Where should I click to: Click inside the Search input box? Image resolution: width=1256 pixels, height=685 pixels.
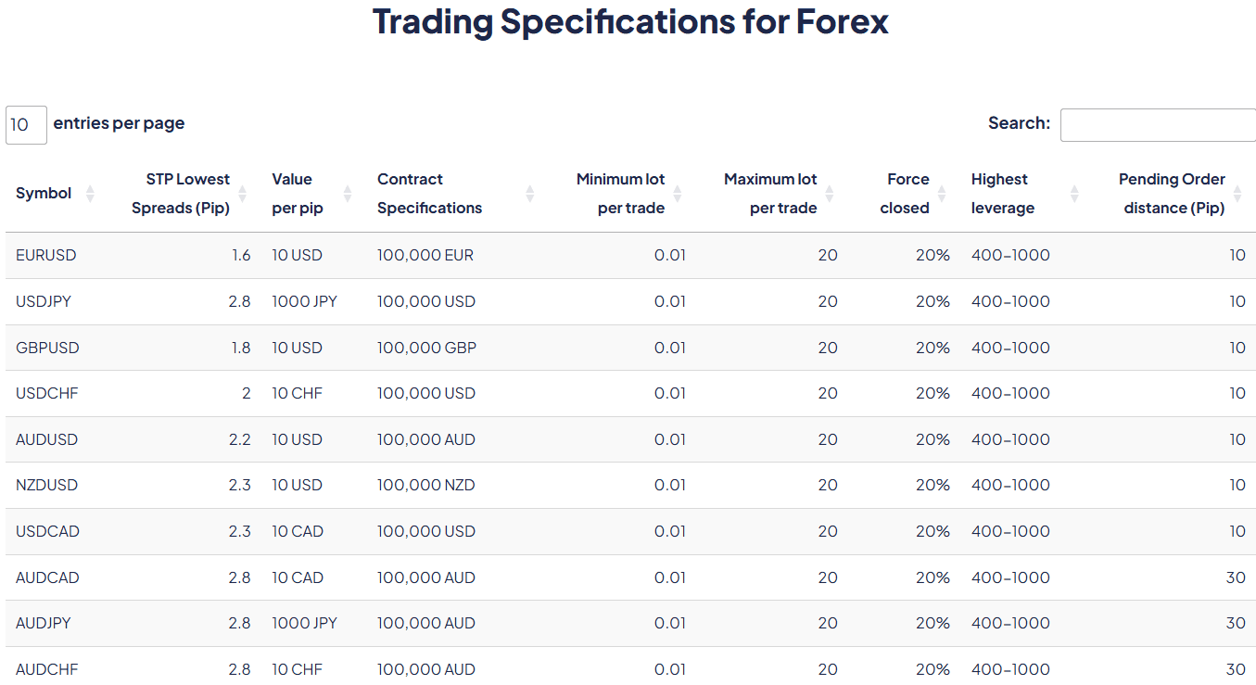pyautogui.click(x=1158, y=124)
